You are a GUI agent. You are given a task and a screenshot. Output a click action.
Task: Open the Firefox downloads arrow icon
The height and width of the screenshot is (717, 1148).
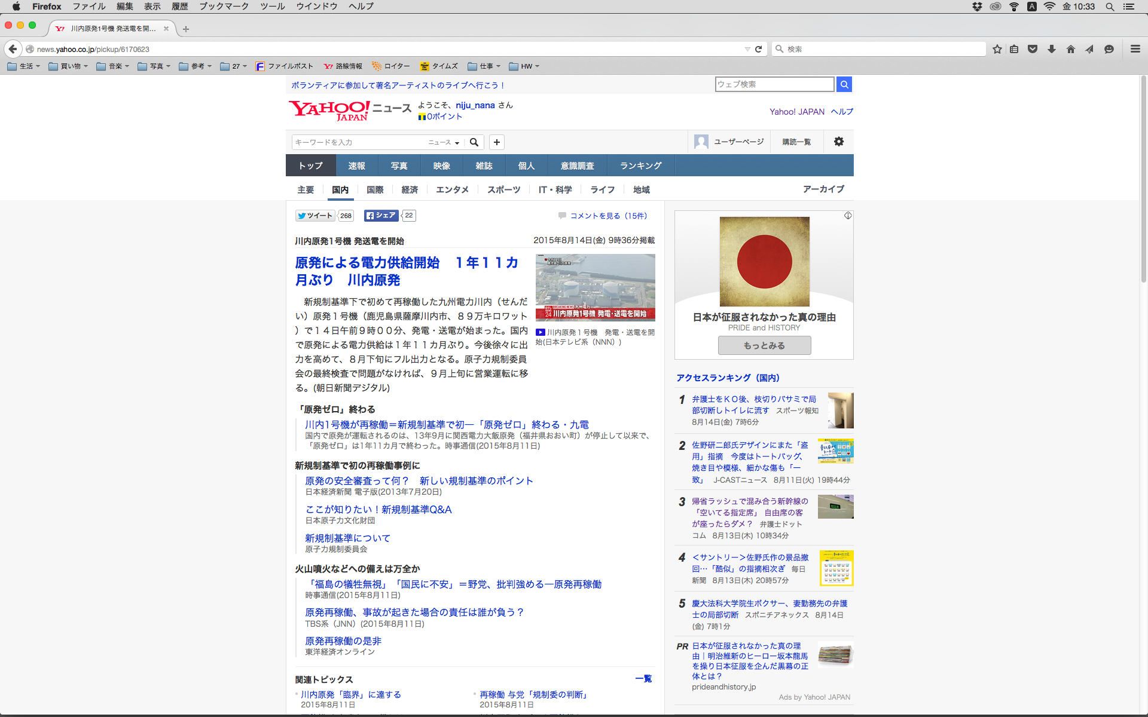[1052, 49]
